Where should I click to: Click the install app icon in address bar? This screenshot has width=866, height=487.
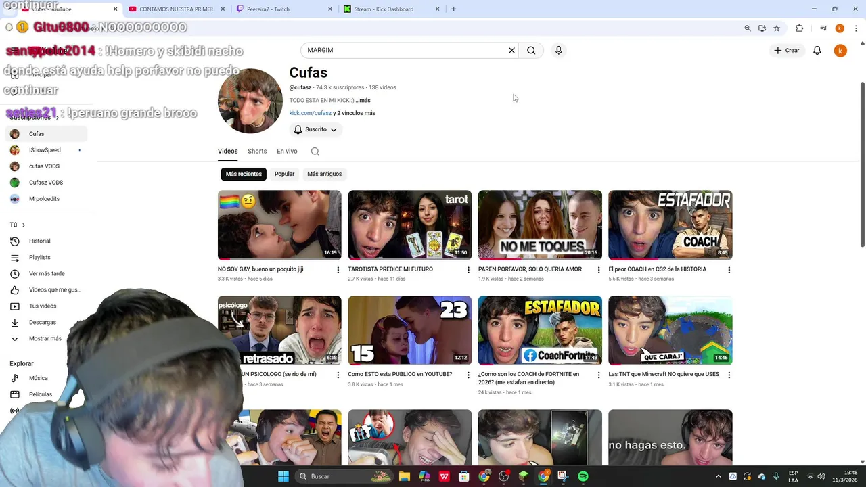coord(762,28)
